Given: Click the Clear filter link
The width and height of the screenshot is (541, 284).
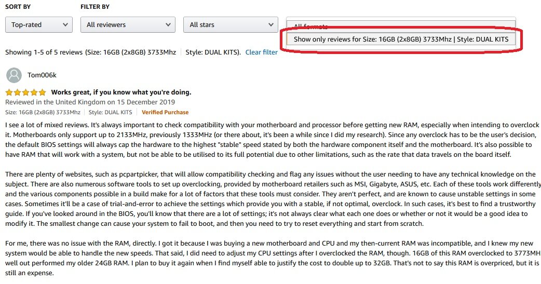Looking at the screenshot, I should tap(261, 52).
